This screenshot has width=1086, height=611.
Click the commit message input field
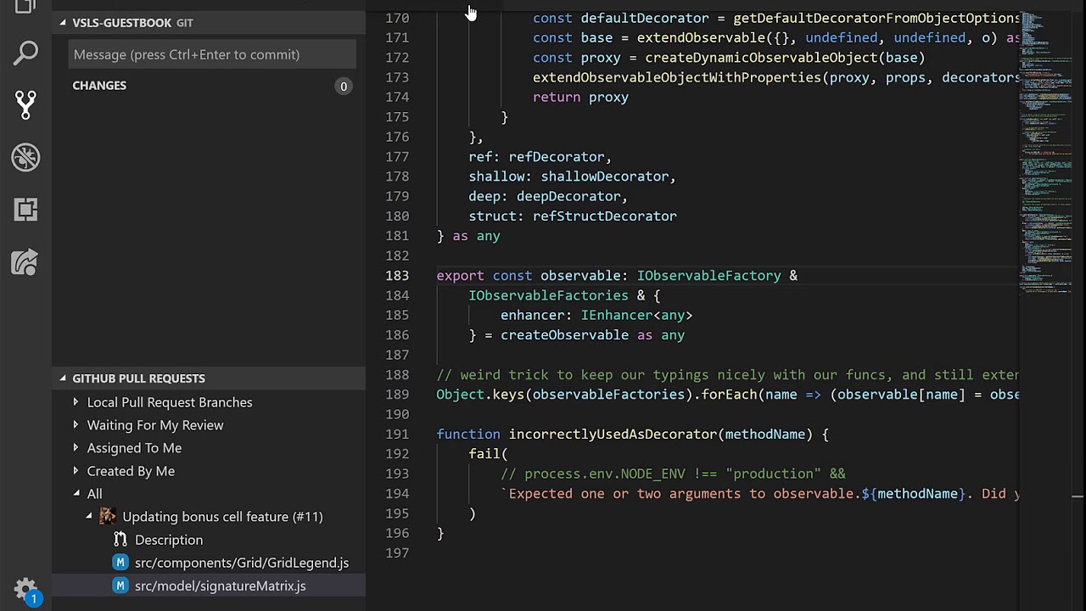[x=212, y=54]
